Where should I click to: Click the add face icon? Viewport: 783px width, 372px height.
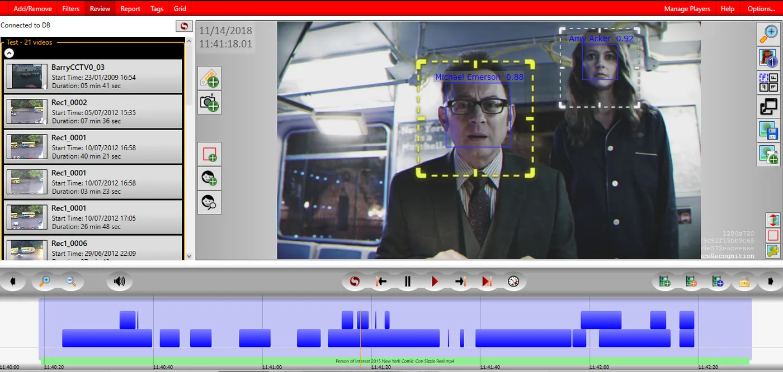(x=209, y=178)
